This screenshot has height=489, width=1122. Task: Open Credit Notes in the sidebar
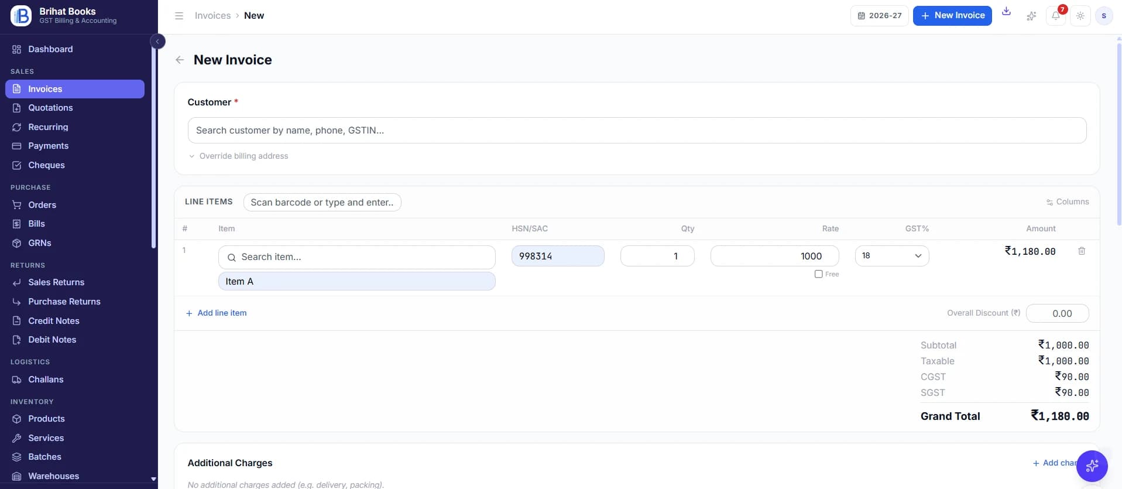pyautogui.click(x=75, y=321)
